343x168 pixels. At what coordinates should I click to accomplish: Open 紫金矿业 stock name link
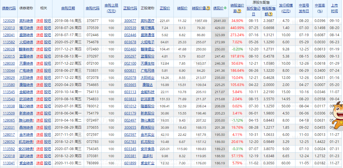point(148,163)
